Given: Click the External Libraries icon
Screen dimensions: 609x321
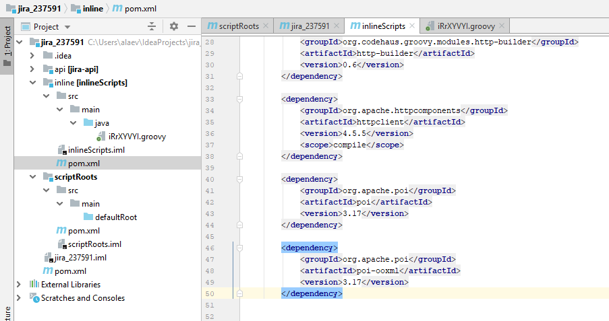Looking at the screenshot, I should tap(34, 284).
